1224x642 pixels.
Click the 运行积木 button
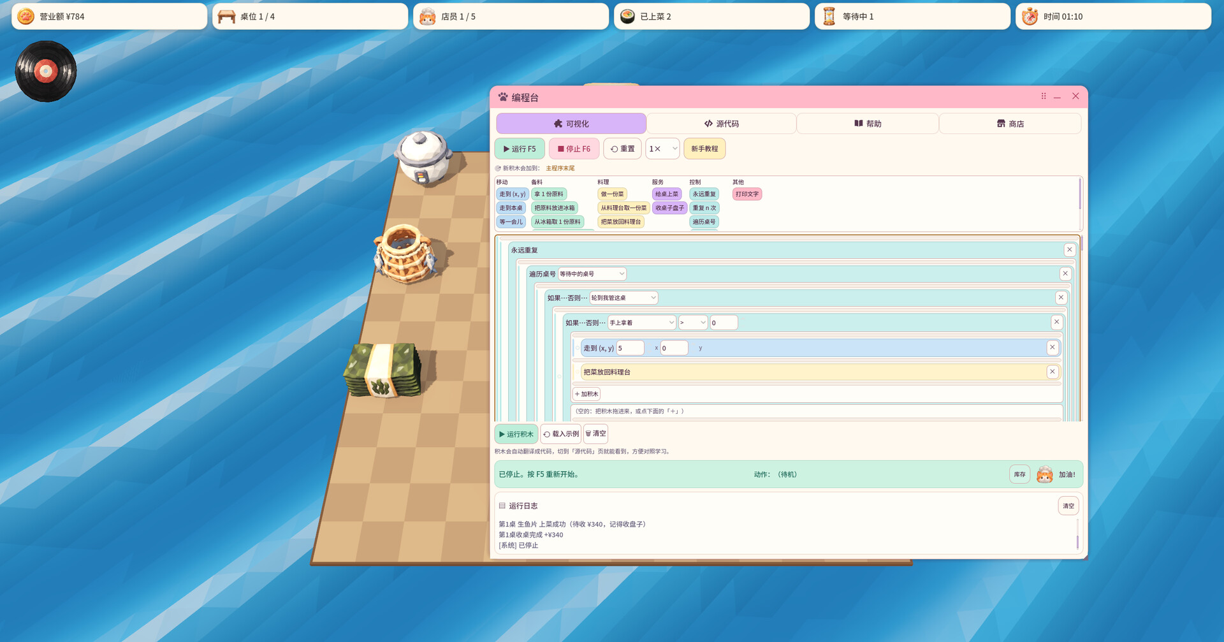point(516,434)
